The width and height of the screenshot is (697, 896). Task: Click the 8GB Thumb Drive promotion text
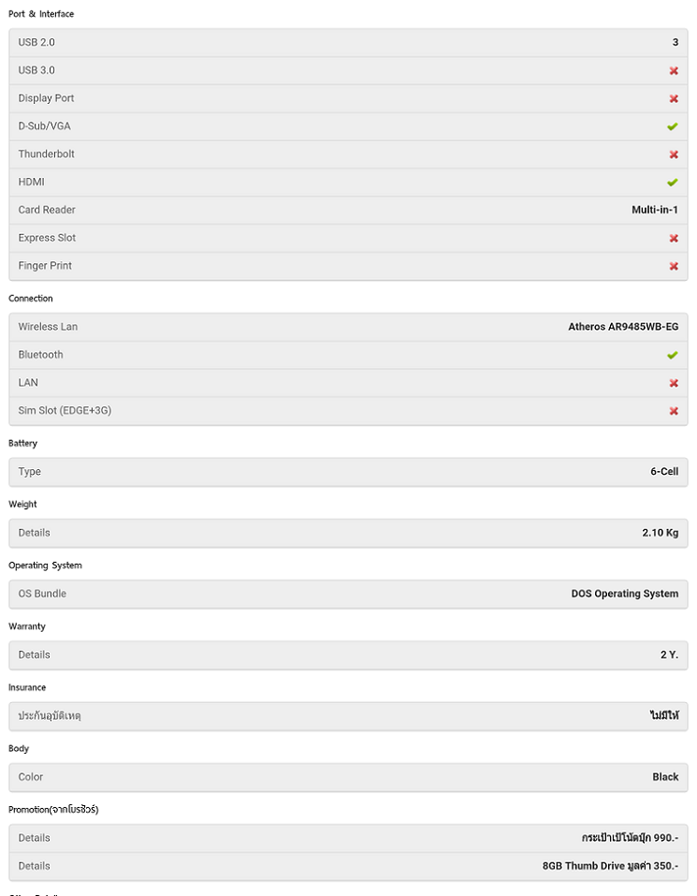(x=610, y=866)
